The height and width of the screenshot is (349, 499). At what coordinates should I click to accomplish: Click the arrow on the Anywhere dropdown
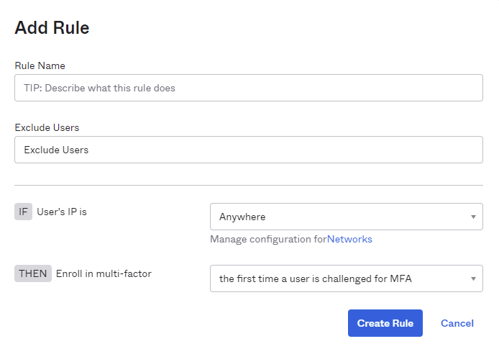(473, 217)
